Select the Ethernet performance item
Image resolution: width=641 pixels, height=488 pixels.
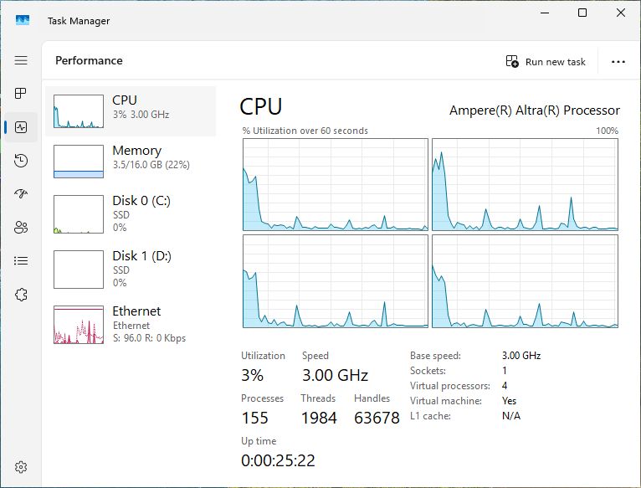[x=131, y=323]
